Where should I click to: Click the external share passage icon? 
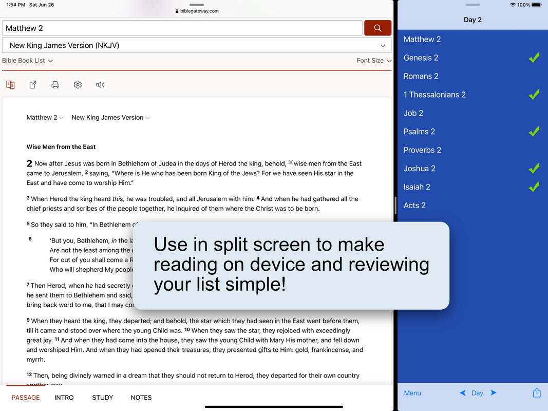click(x=33, y=85)
